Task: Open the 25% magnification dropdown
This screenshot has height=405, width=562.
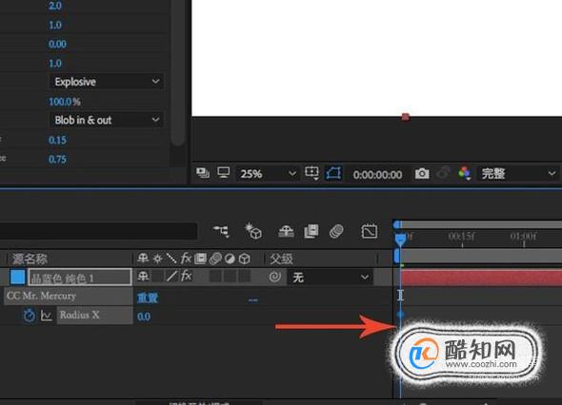Action: tap(267, 174)
